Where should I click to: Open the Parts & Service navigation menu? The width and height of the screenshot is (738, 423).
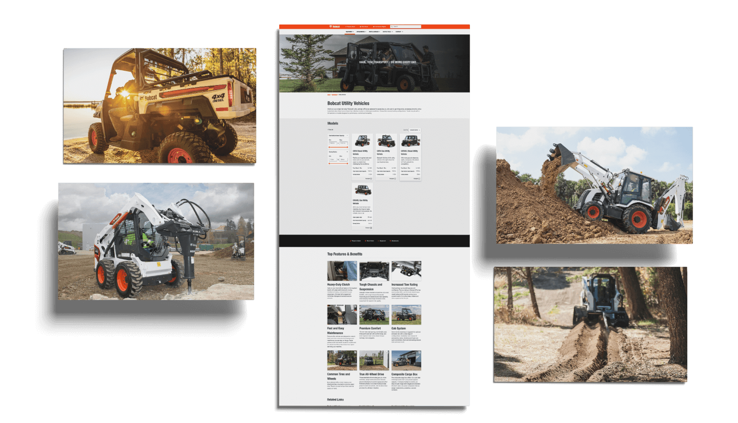(x=375, y=32)
